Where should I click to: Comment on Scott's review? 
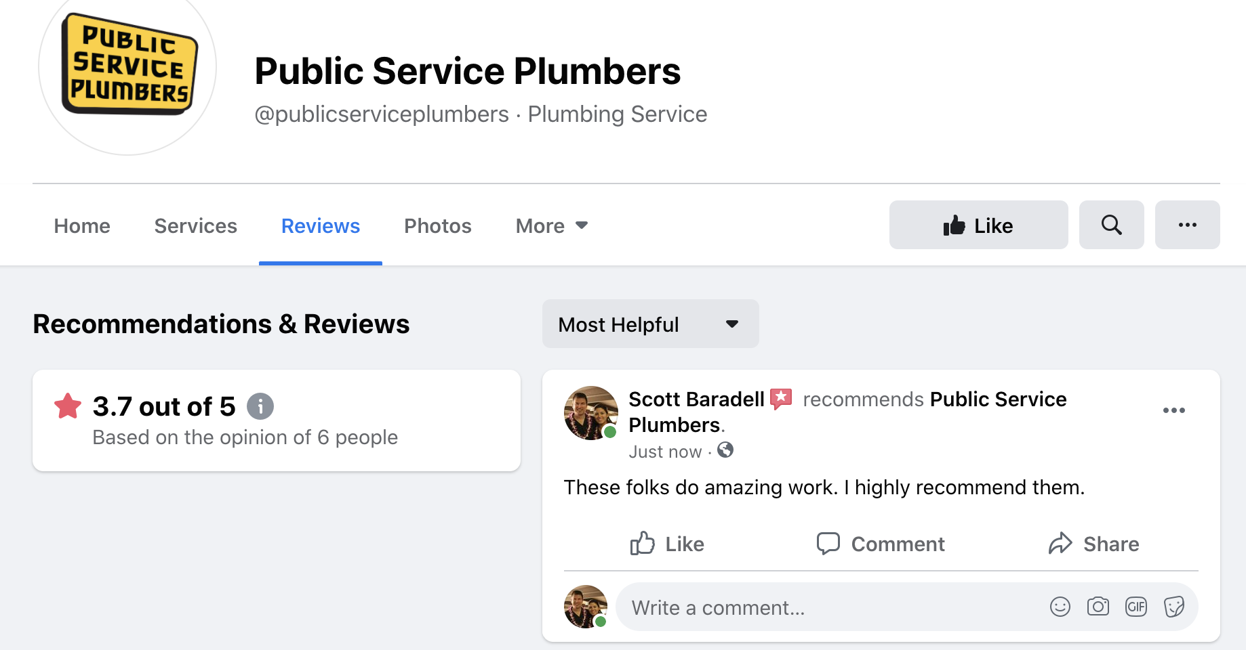(880, 544)
